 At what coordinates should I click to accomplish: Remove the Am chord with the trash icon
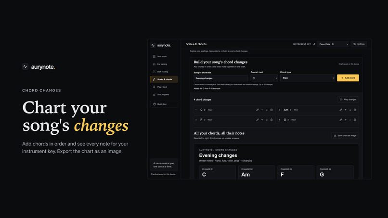coord(355,110)
